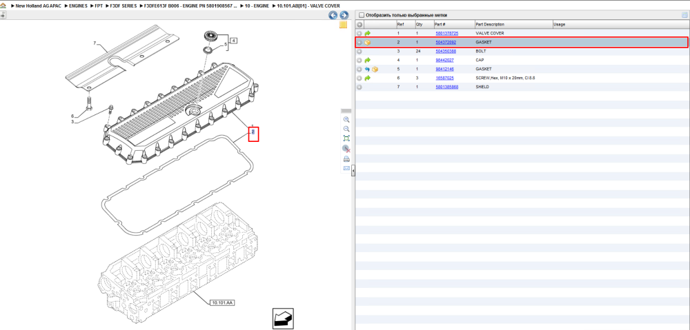Select the BOLT description text

tap(481, 52)
